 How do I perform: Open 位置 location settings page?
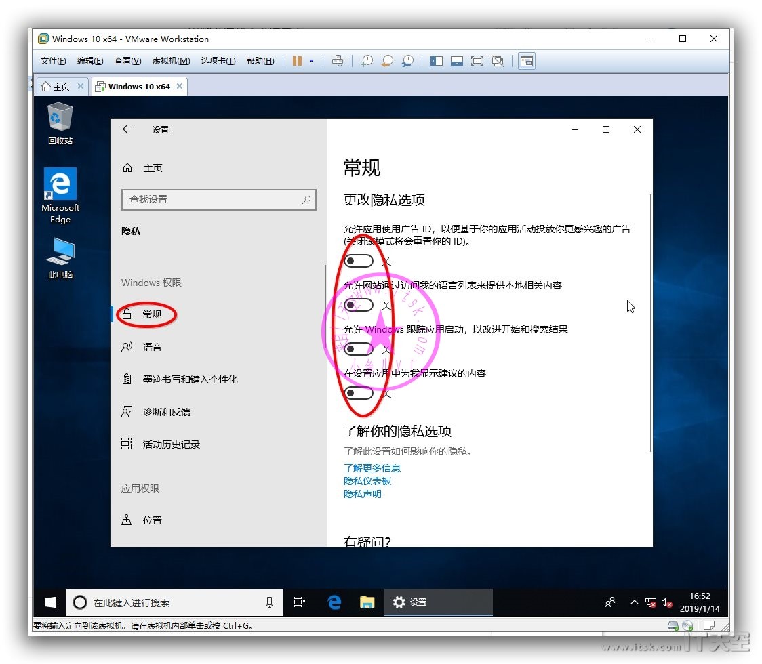[x=218, y=520]
